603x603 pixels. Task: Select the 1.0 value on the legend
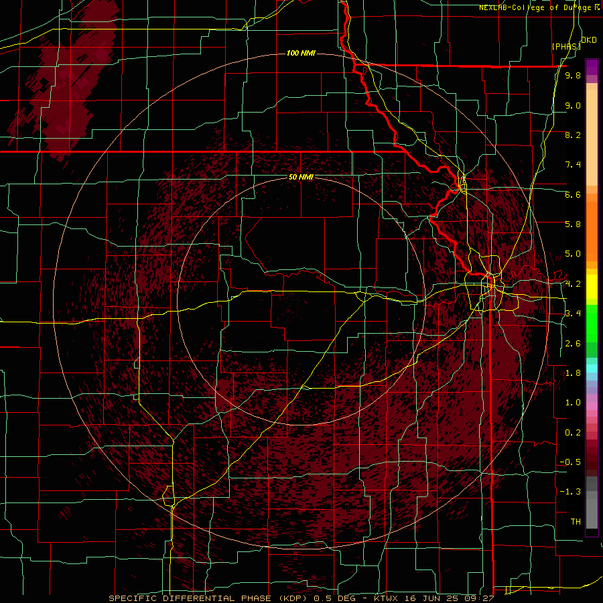coord(573,403)
